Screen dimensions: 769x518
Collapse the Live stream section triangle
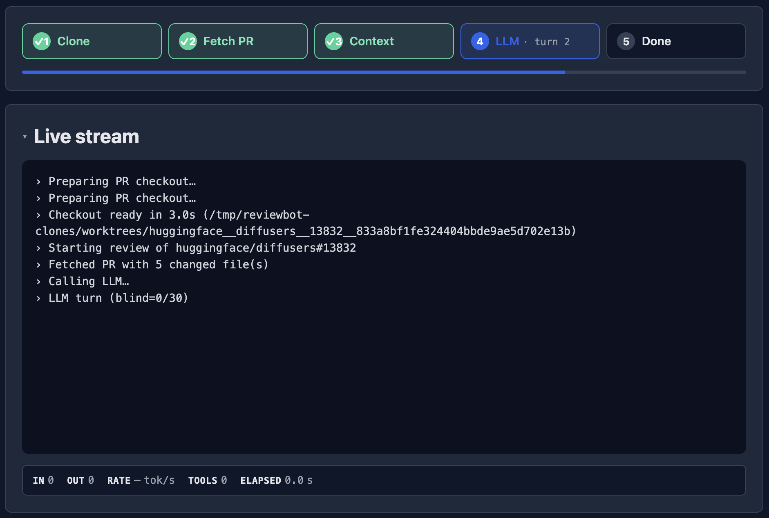[x=25, y=137]
